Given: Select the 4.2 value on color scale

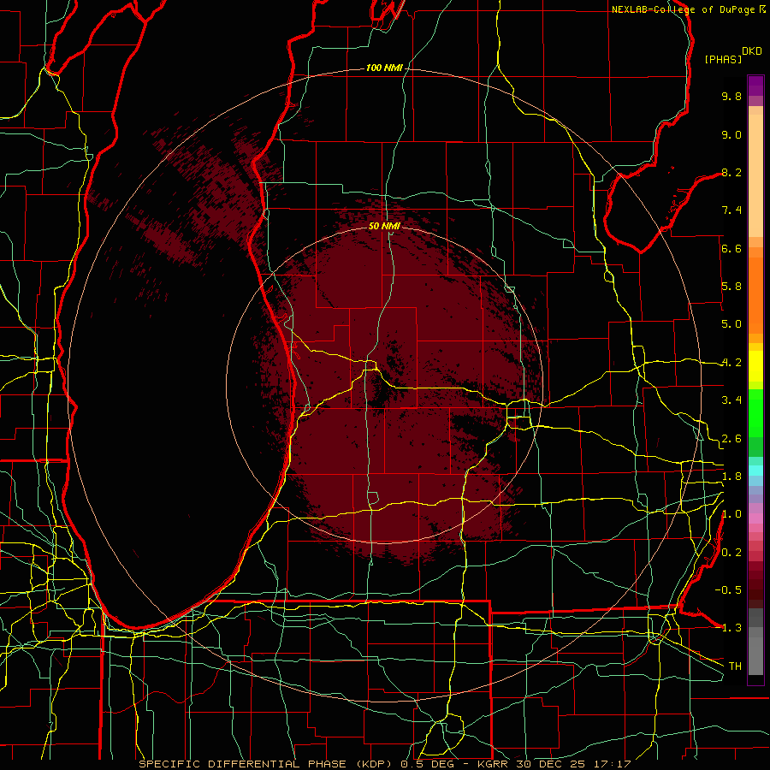Looking at the screenshot, I should (x=731, y=363).
